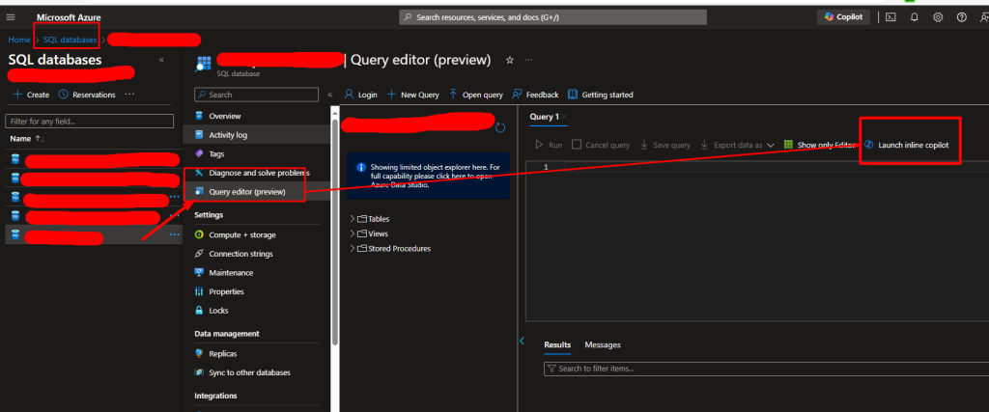Toggle Show only Editor view
The width and height of the screenshot is (989, 412).
click(x=819, y=145)
